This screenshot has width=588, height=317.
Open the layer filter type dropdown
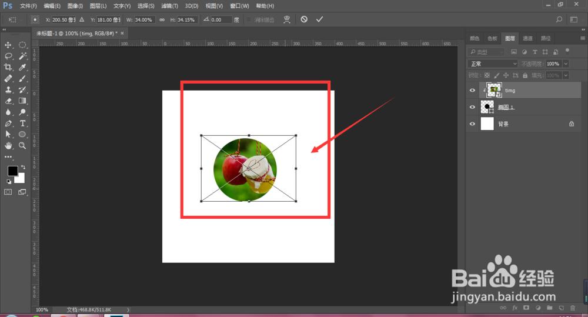pos(486,52)
